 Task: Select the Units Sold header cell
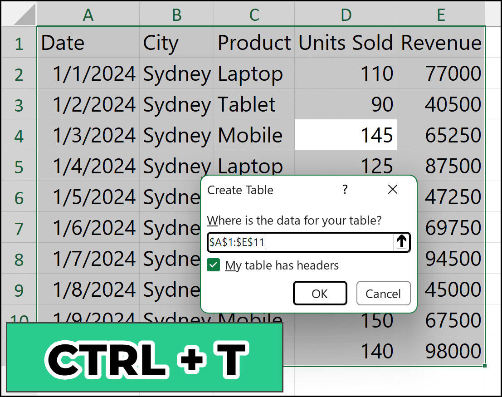(346, 43)
